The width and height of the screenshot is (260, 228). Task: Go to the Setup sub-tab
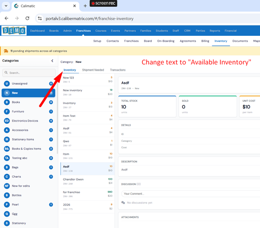point(97,41)
